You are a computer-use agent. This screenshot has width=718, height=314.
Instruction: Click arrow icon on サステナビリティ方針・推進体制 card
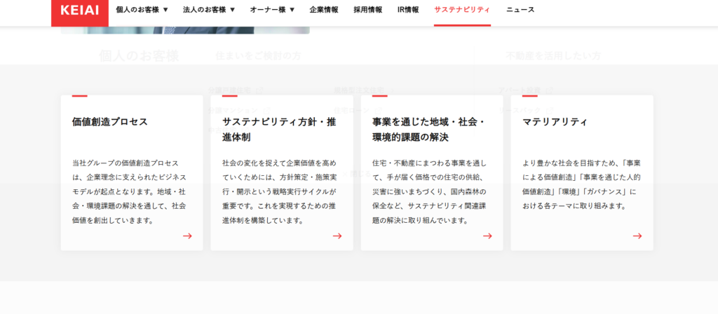[337, 236]
